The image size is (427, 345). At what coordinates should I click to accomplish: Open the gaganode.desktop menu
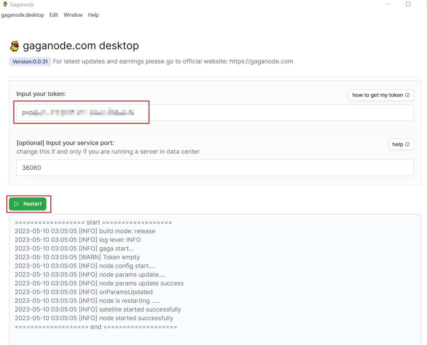[x=23, y=15]
